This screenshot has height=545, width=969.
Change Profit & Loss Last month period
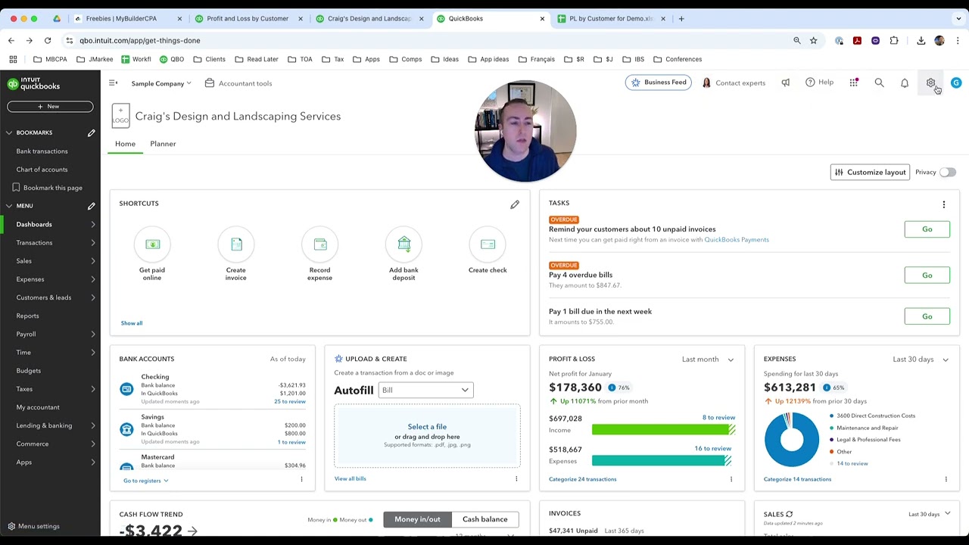[x=708, y=360]
